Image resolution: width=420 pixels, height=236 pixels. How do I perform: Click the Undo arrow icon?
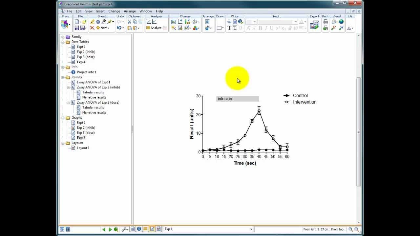pyautogui.click(x=119, y=28)
